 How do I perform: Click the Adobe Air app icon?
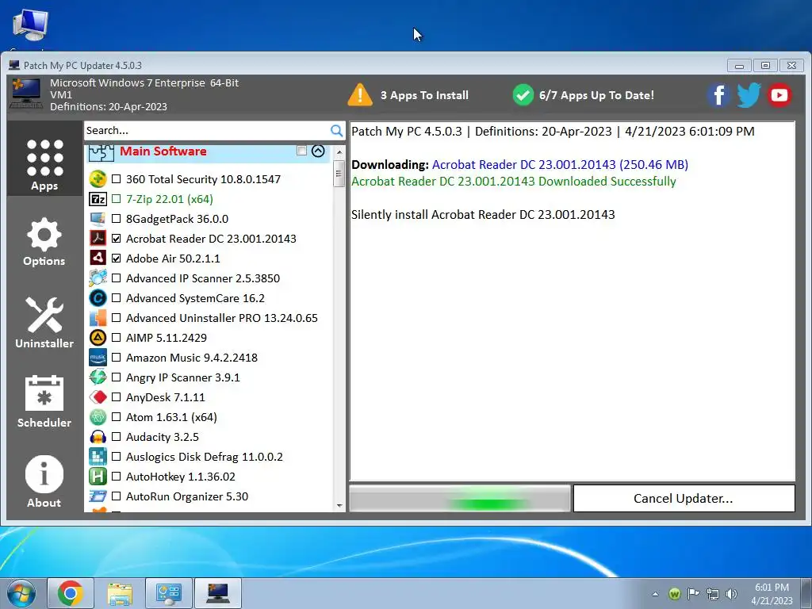[98, 259]
